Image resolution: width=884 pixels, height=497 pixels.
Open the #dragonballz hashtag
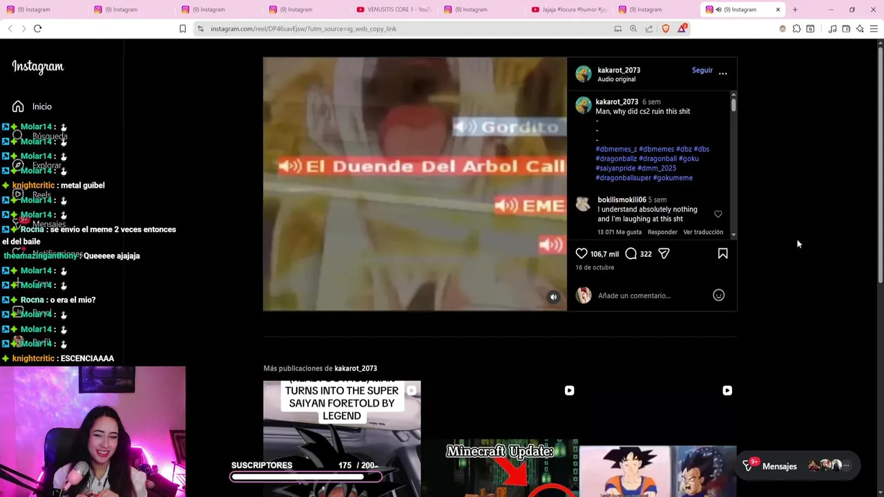(x=616, y=159)
